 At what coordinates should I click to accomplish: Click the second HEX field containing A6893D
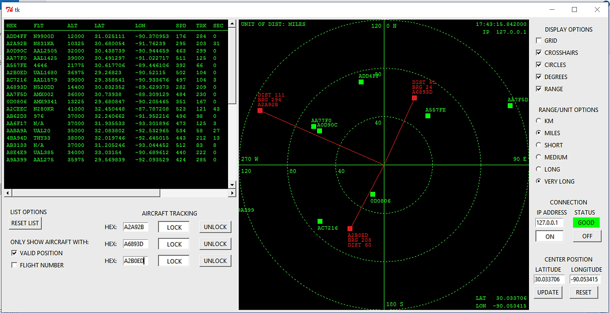click(135, 244)
